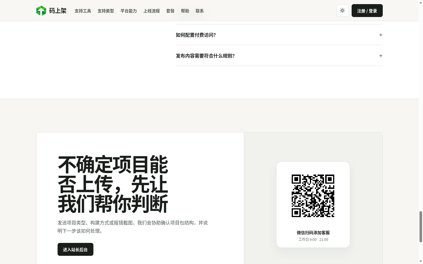Click the plus icon beside 发布内容需要符合什么规则?
423x264 pixels.
coord(381,56)
